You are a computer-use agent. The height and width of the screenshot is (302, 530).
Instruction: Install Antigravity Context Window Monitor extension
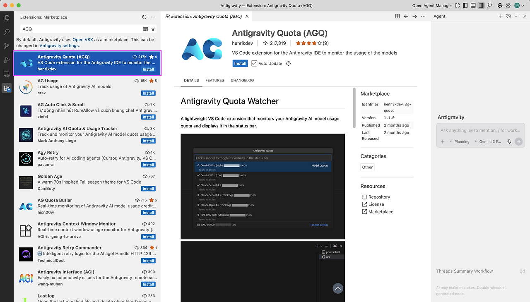pyautogui.click(x=148, y=237)
